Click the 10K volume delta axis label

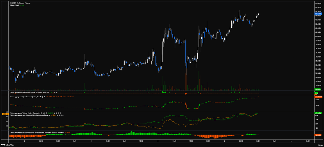coord(317,128)
